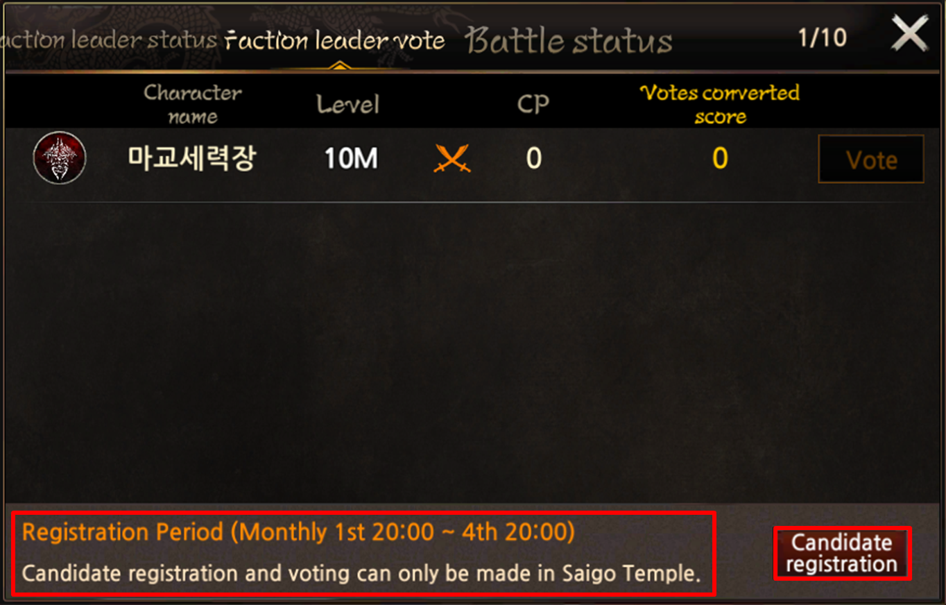Close the faction leader vote window
This screenshot has width=946, height=605.
click(909, 34)
